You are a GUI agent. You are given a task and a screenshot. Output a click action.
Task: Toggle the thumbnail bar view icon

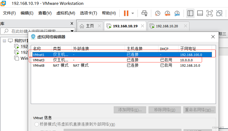tap(200, 13)
